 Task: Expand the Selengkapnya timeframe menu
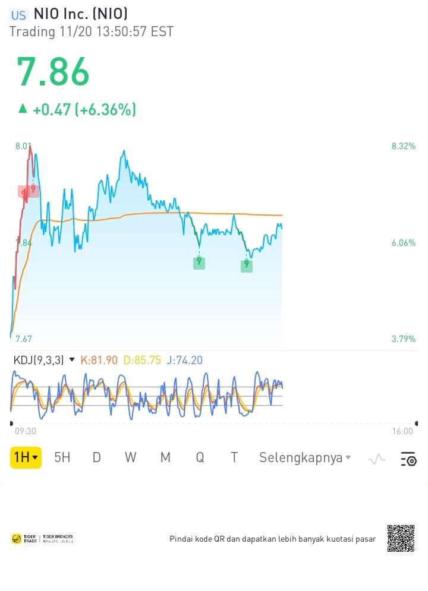(x=305, y=457)
